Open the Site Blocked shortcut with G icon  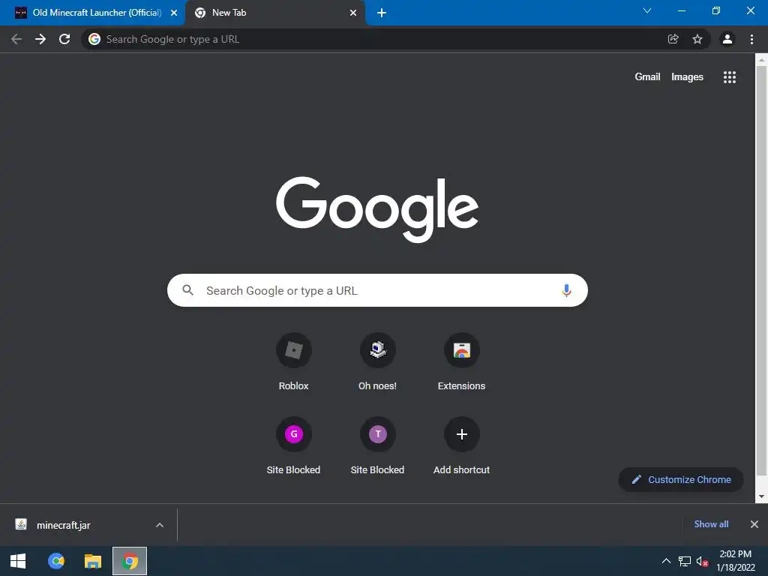tap(293, 445)
